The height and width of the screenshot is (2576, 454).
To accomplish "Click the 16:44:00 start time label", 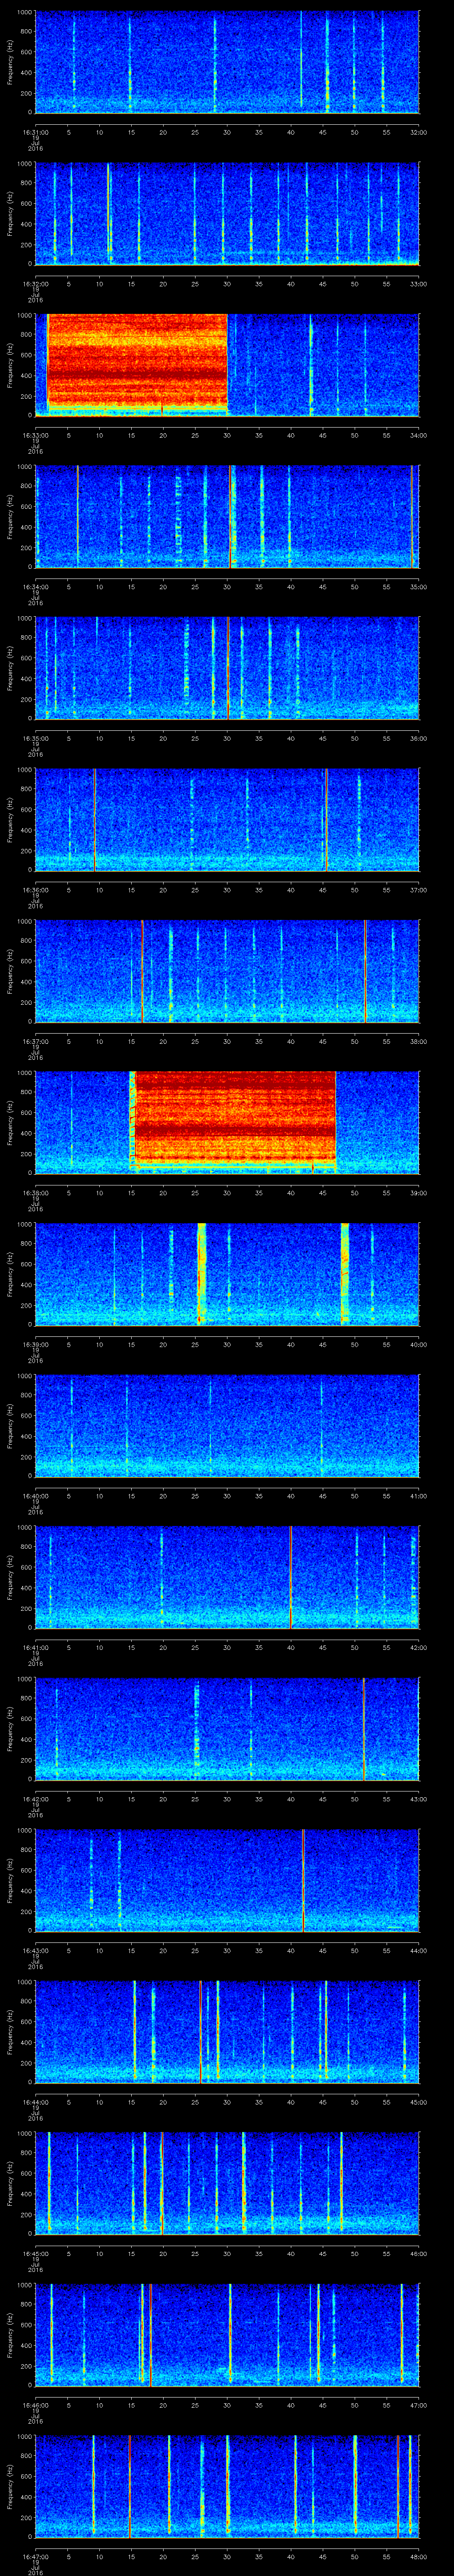I will 36,2102.
